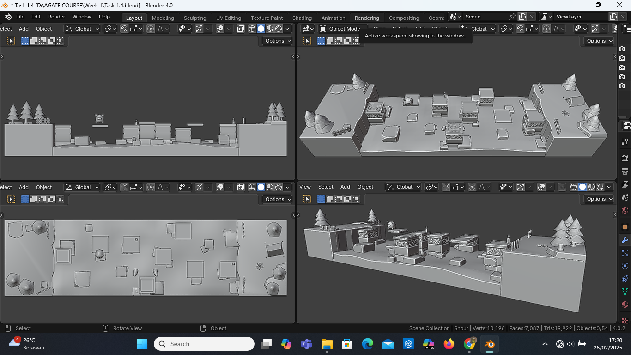This screenshot has height=355, width=631.
Task: Select the Material properties tab icon
Action: (625, 305)
